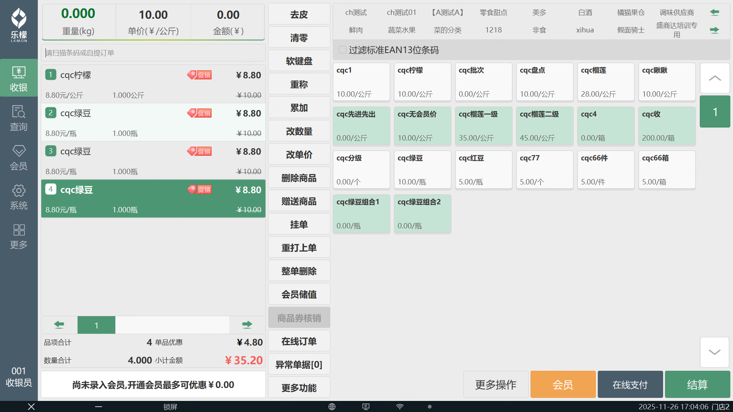Click the X icon in the bottom bar
Viewport: 733px width, 412px height.
click(31, 407)
